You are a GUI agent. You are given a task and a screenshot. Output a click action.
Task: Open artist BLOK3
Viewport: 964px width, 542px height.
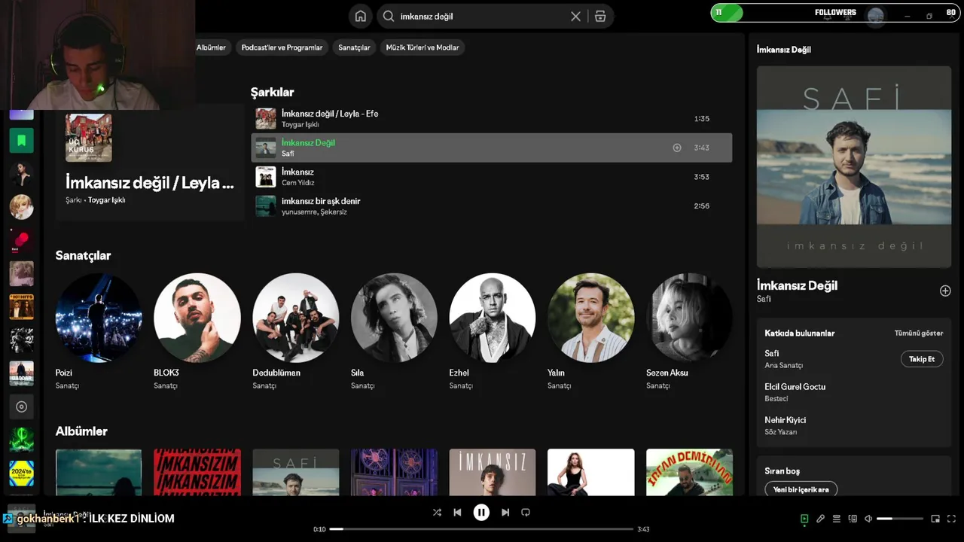point(197,318)
